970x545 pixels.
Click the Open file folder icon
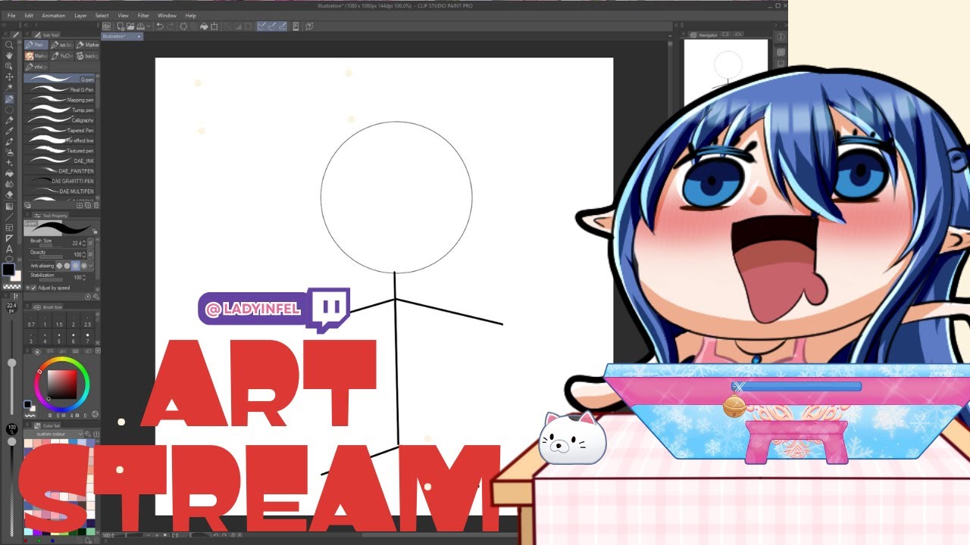[130, 26]
